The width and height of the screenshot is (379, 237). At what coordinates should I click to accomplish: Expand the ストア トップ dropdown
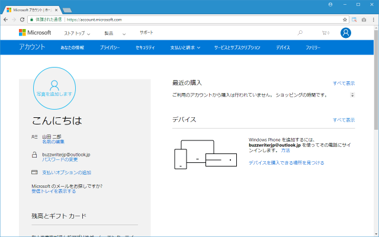point(77,33)
